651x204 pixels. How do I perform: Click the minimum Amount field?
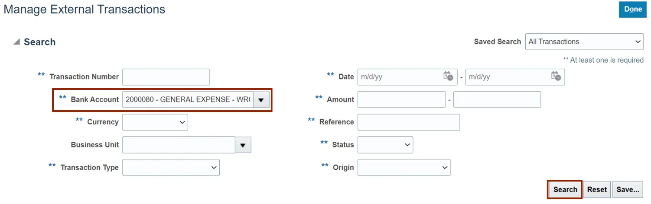tap(401, 99)
